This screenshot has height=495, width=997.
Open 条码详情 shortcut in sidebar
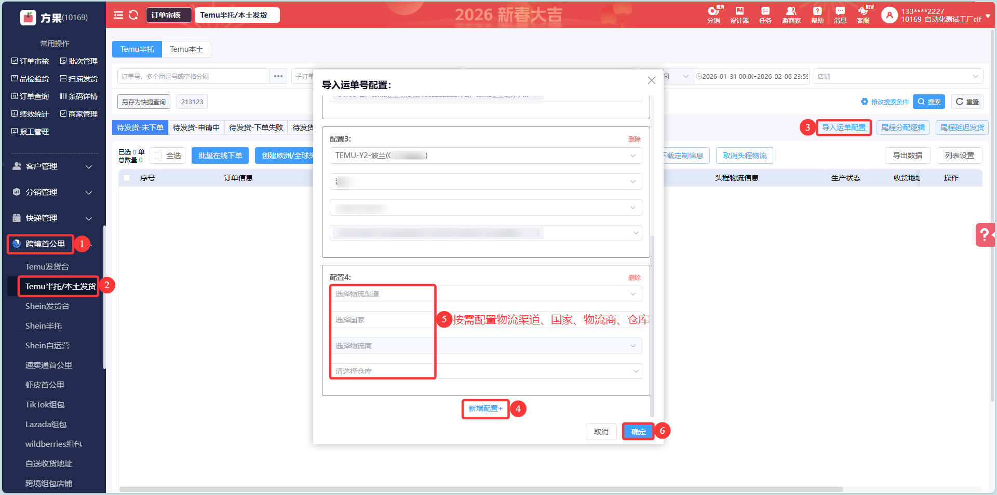[79, 96]
